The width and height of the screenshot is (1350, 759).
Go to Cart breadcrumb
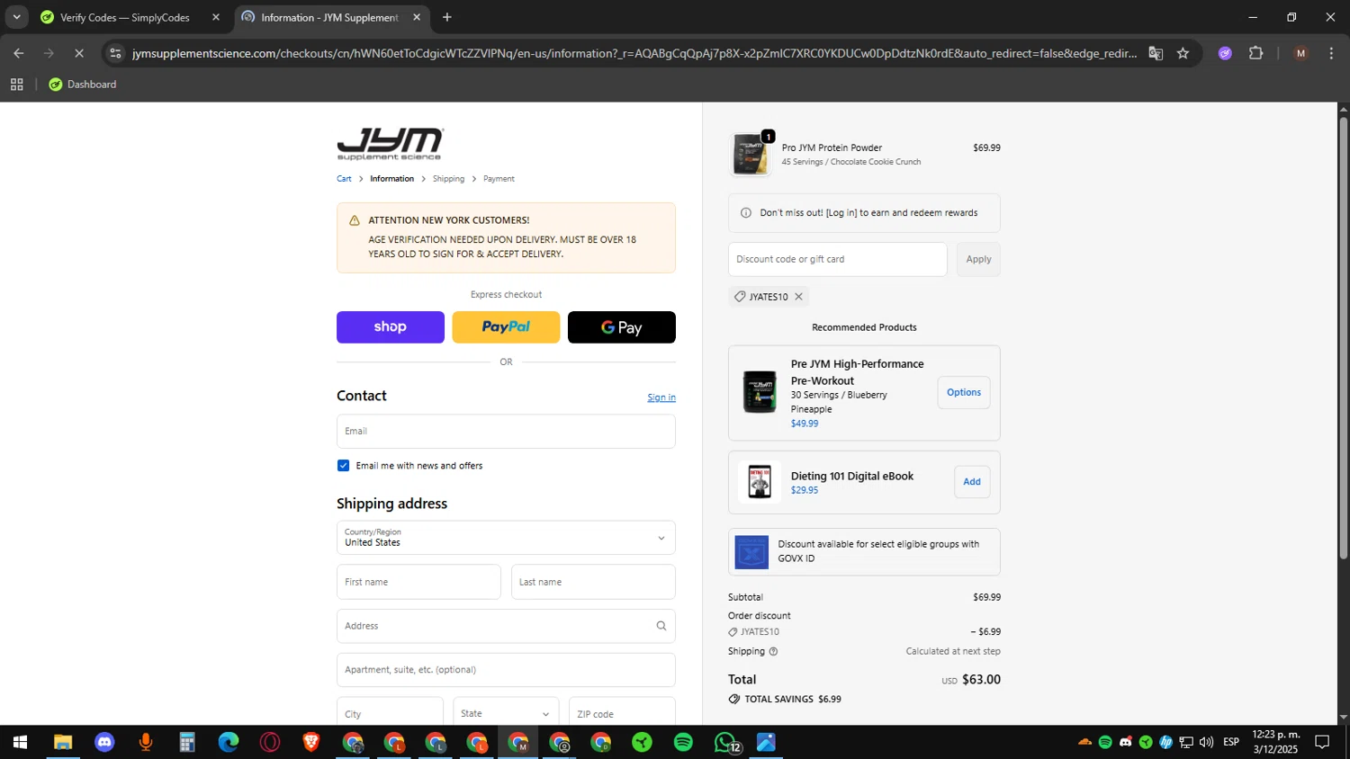coord(344,179)
